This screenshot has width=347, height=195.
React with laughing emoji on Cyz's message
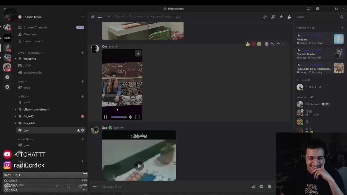click(x=259, y=44)
